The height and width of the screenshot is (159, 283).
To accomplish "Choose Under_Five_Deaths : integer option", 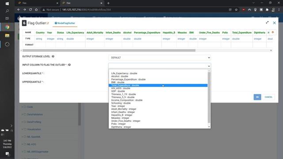I will (158, 121).
